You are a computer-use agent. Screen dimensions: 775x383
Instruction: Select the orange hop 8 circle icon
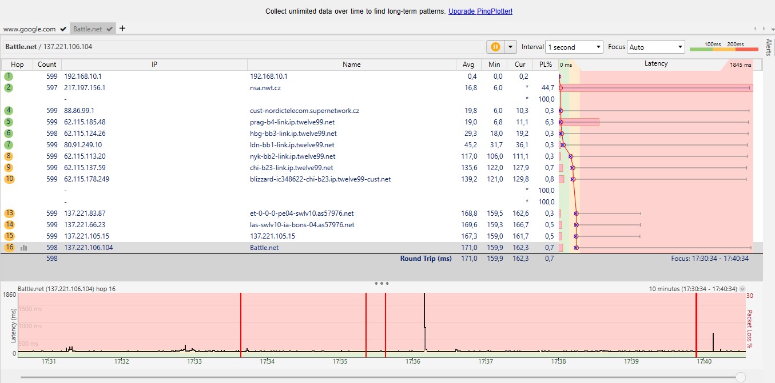coord(9,156)
